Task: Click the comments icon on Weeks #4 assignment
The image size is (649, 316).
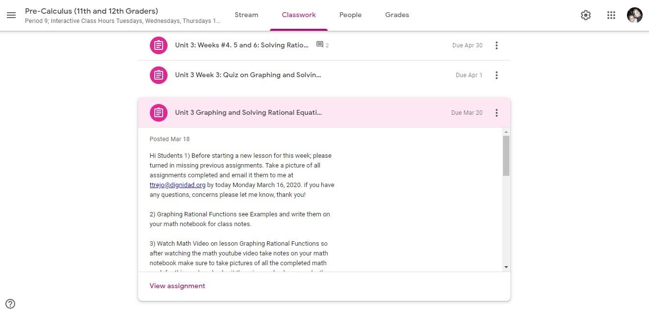Action: click(320, 45)
